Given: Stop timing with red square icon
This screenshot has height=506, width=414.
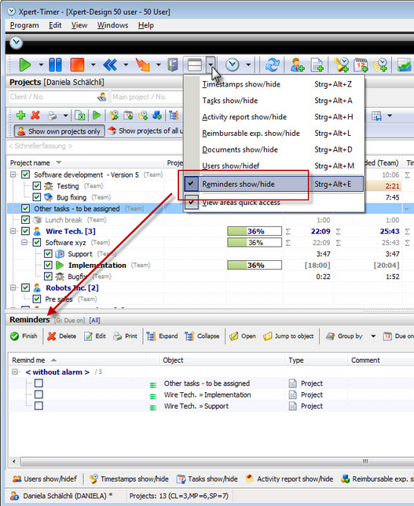Looking at the screenshot, I should point(77,64).
